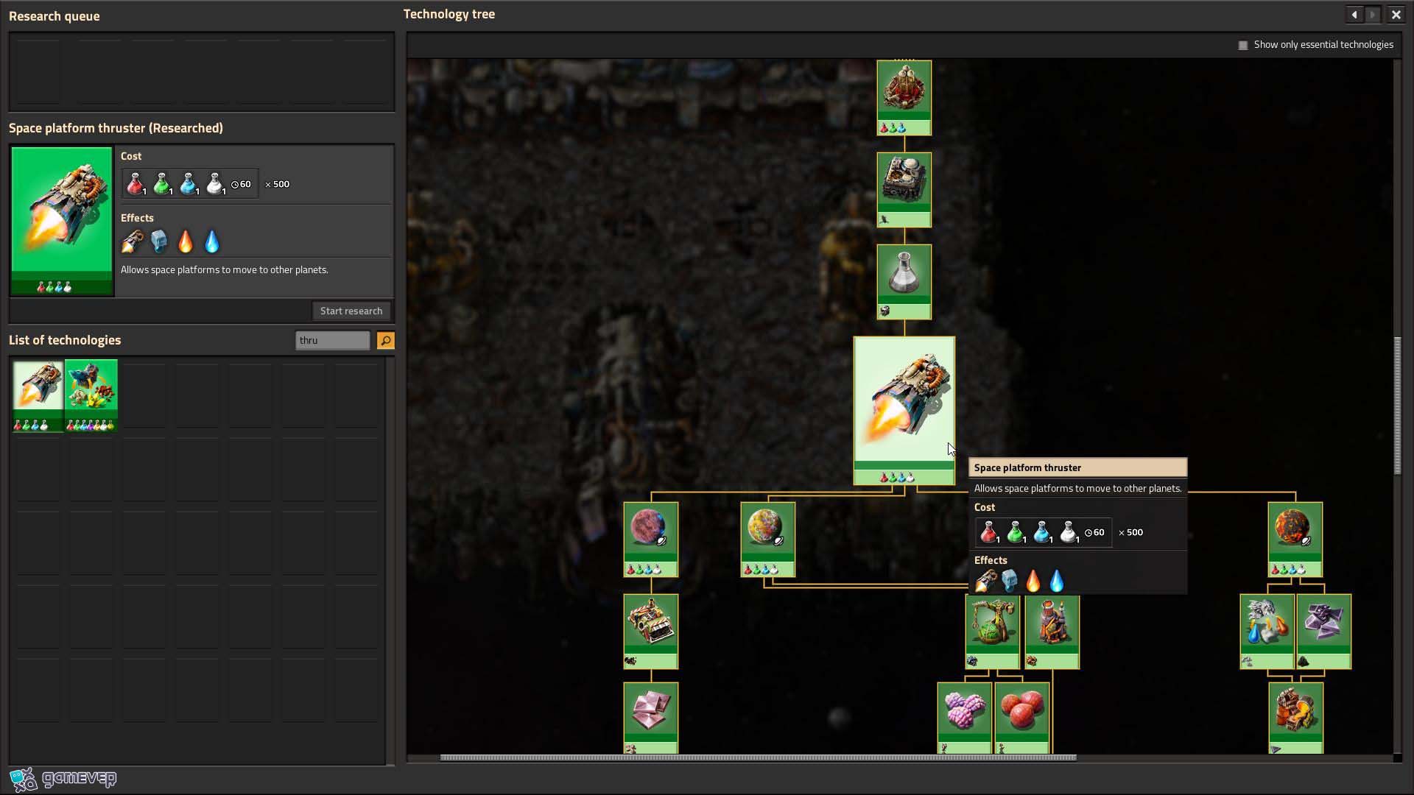
Task: Click the horizontal scrollbar of the tree
Action: [758, 757]
